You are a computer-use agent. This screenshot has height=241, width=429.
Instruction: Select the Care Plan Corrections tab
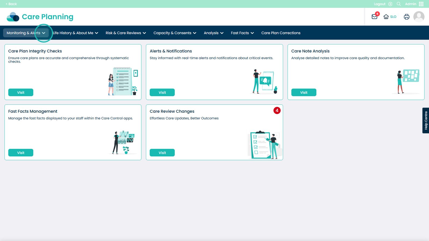[x=281, y=33]
